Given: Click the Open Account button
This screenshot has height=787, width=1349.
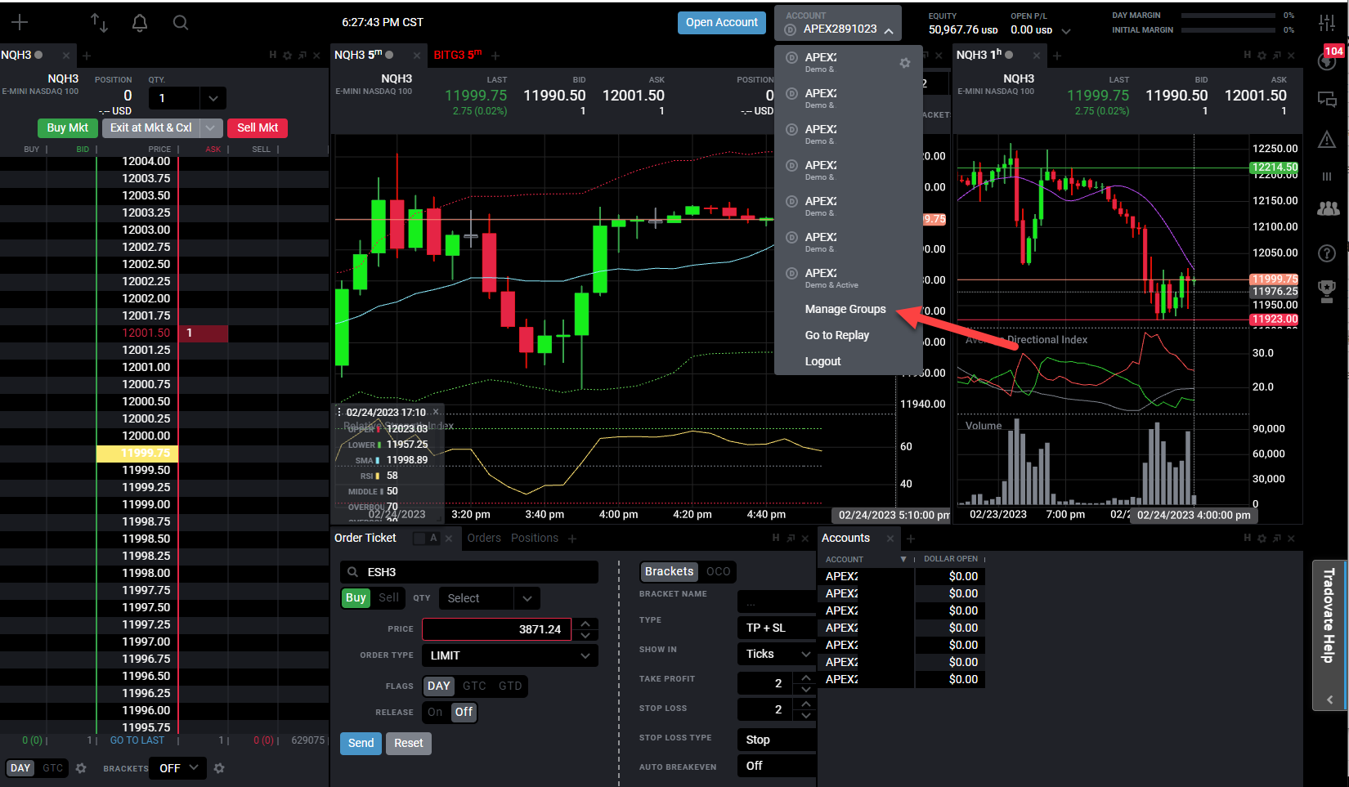Looking at the screenshot, I should coord(721,23).
